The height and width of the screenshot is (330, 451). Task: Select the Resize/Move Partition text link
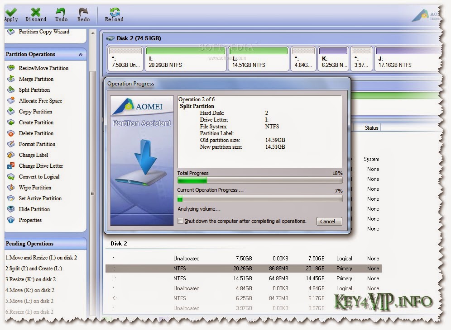(44, 68)
